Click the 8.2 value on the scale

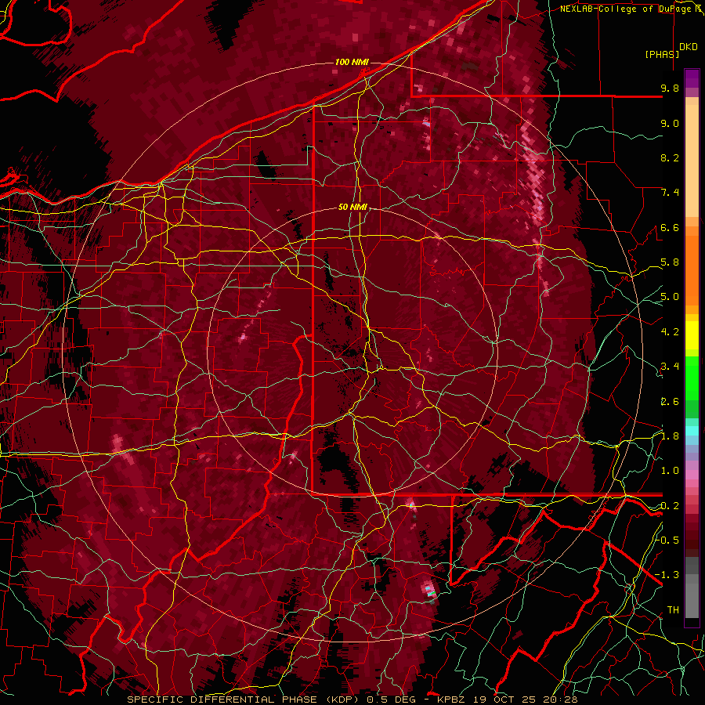point(670,157)
